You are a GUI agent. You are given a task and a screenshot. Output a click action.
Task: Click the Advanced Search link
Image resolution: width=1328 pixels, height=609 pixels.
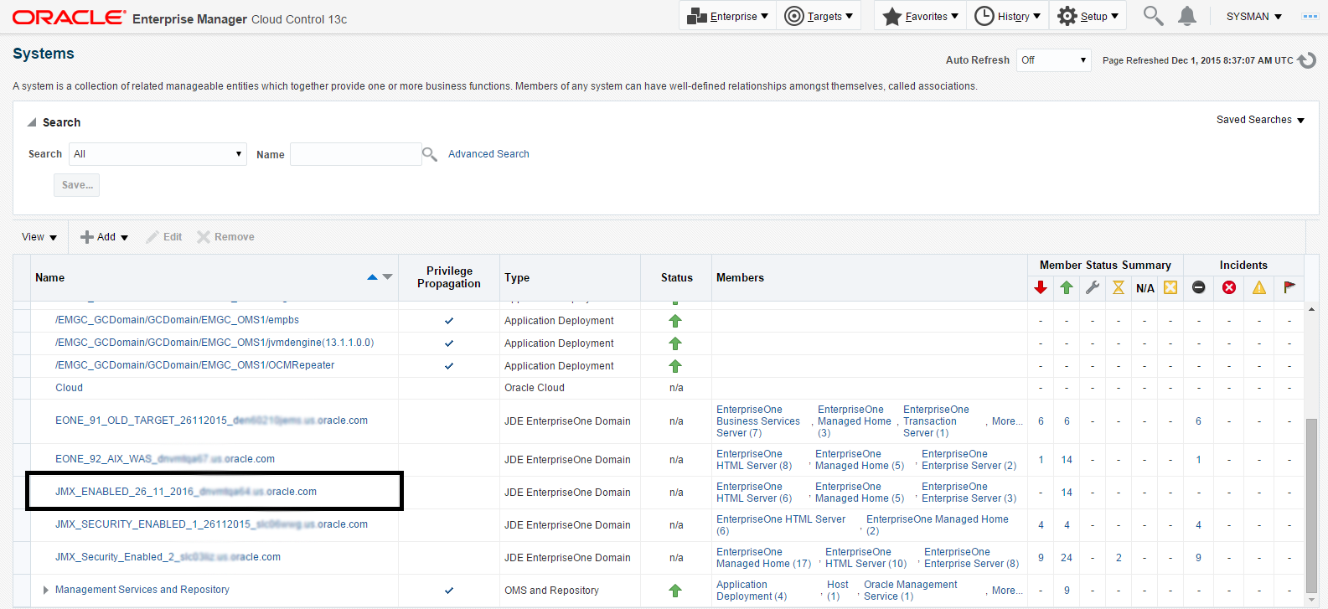488,154
